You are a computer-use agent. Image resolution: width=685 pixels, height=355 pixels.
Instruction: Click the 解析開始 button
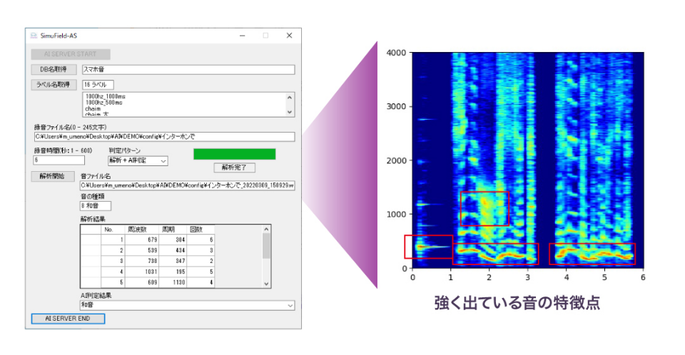tap(52, 176)
